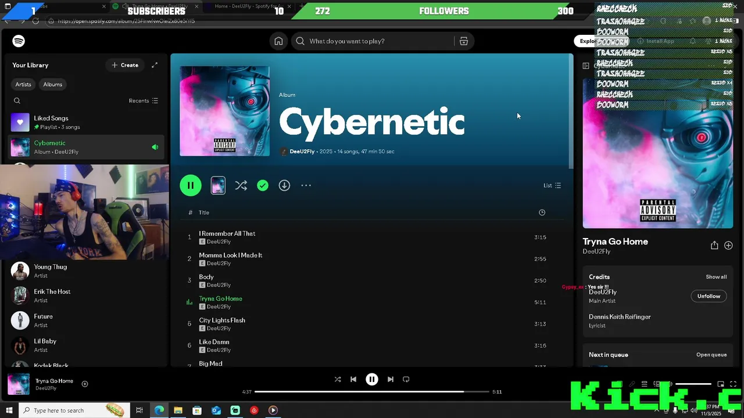Unfollow DeeU2Fly in Credits

pos(709,296)
